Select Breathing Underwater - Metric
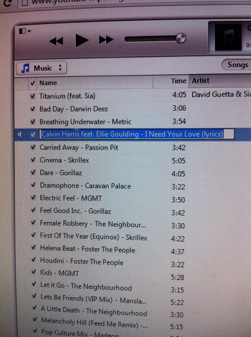Image resolution: width=251 pixels, height=337 pixels. click(x=85, y=122)
